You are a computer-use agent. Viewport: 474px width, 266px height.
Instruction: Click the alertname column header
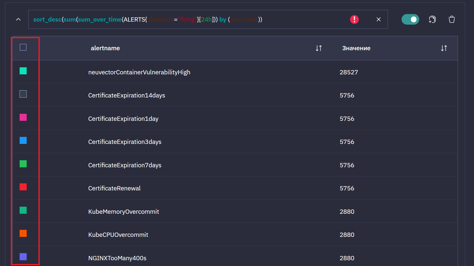point(105,48)
